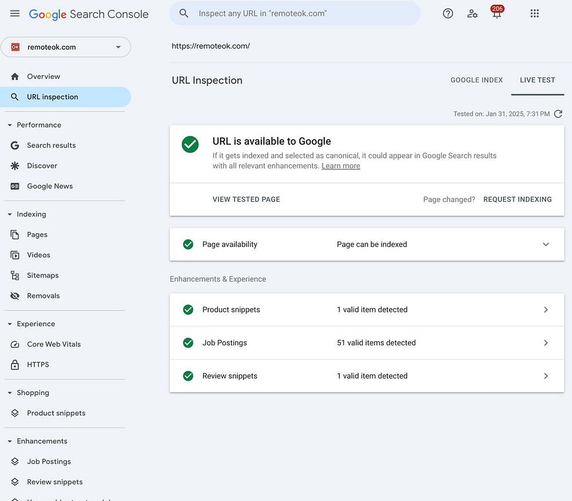Open Sitemaps in the sidebar
The width and height of the screenshot is (572, 501).
click(43, 275)
